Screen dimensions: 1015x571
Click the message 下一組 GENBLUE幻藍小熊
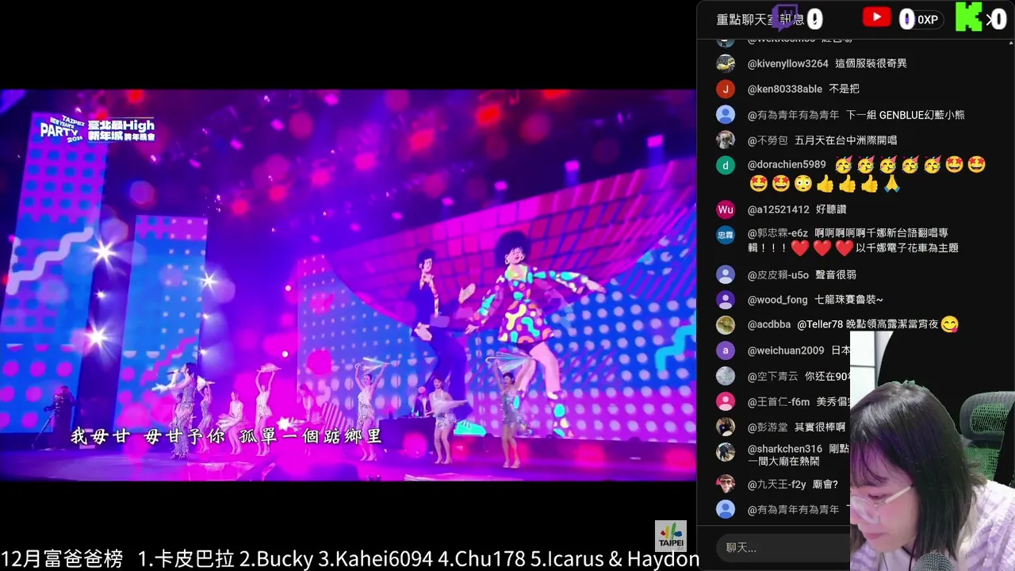(905, 115)
